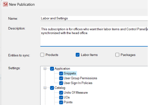Click the 'Settings:' label
This screenshot has height=105, width=148.
pos(14,68)
